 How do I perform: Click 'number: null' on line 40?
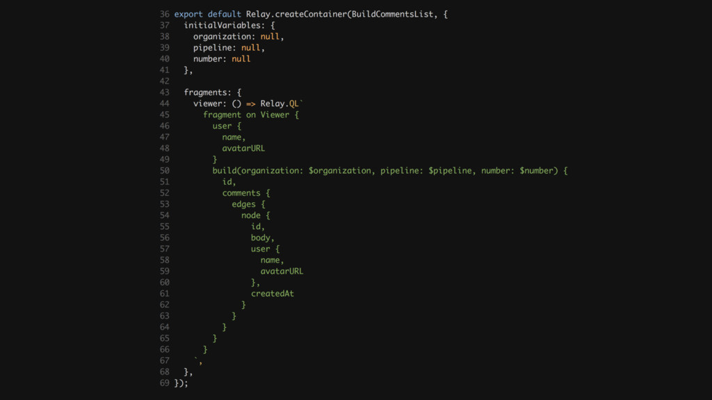coord(222,59)
